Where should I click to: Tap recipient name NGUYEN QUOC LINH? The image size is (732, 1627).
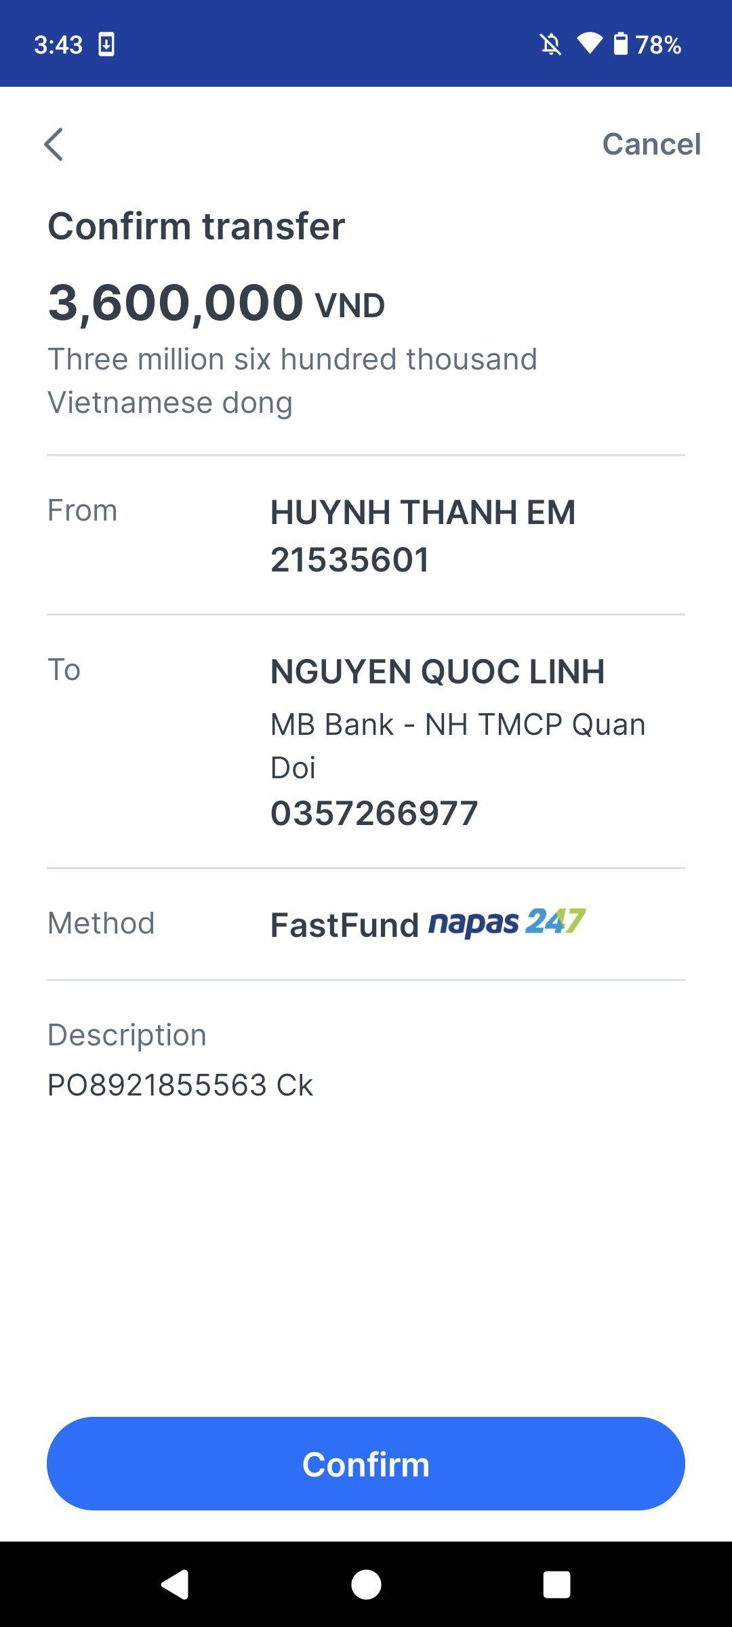click(437, 671)
